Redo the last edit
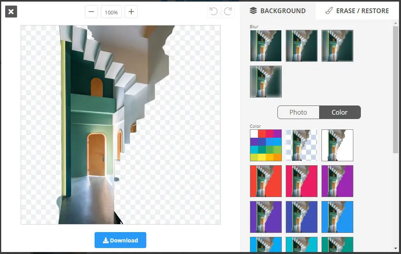The image size is (401, 254). (228, 12)
